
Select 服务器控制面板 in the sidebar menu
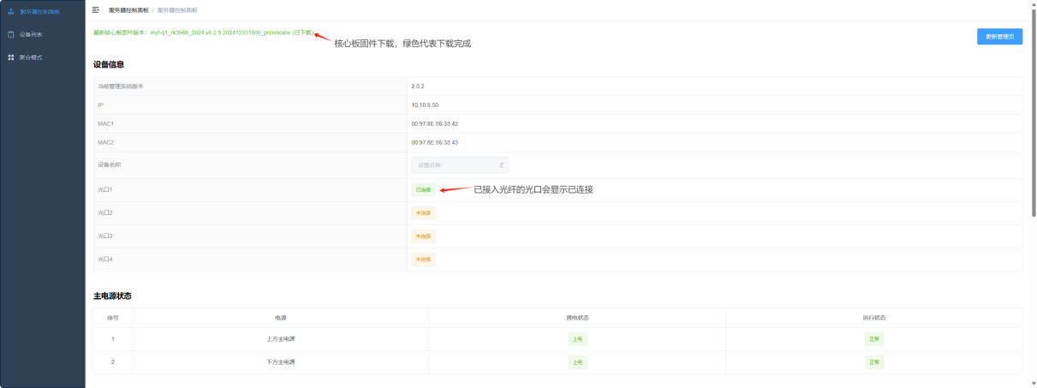pyautogui.click(x=39, y=12)
